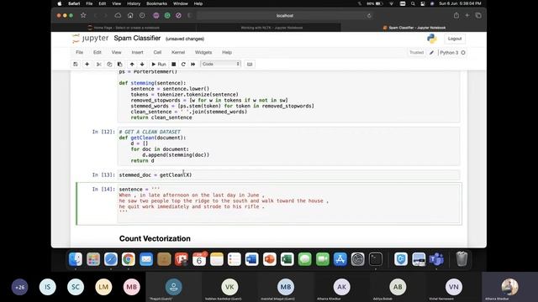Screen dimensions: 538x302
Task: Move the selected cell down
Action: coord(142,64)
